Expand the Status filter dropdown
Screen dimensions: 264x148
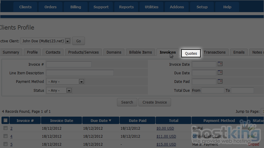pos(69,91)
